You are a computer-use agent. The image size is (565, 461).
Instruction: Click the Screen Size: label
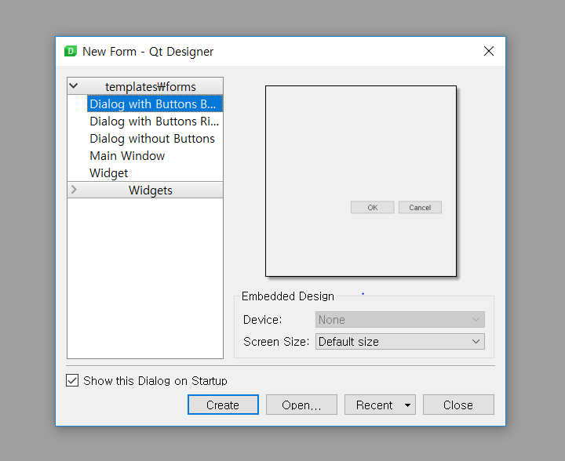pos(276,342)
